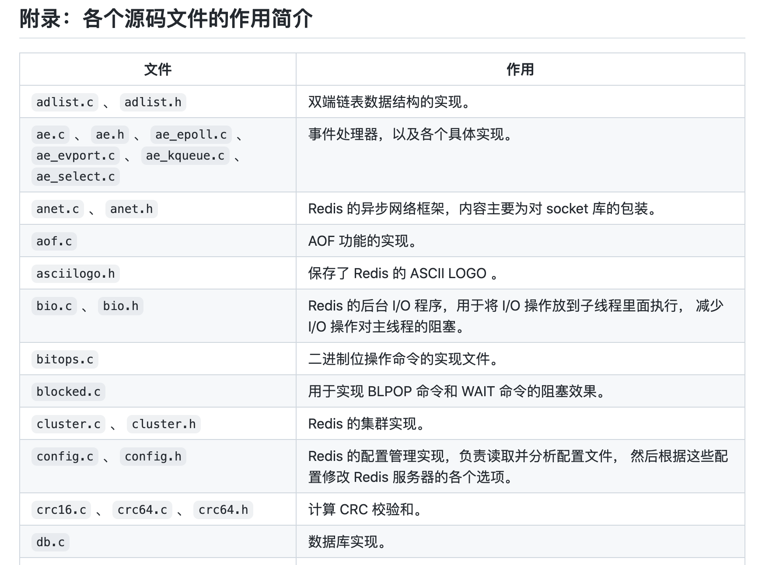Click the 文件 column header
The height and width of the screenshot is (565, 762).
[157, 69]
